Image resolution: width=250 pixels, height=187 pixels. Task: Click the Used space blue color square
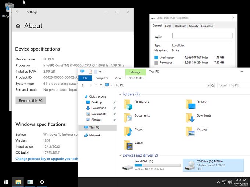(x=156, y=58)
